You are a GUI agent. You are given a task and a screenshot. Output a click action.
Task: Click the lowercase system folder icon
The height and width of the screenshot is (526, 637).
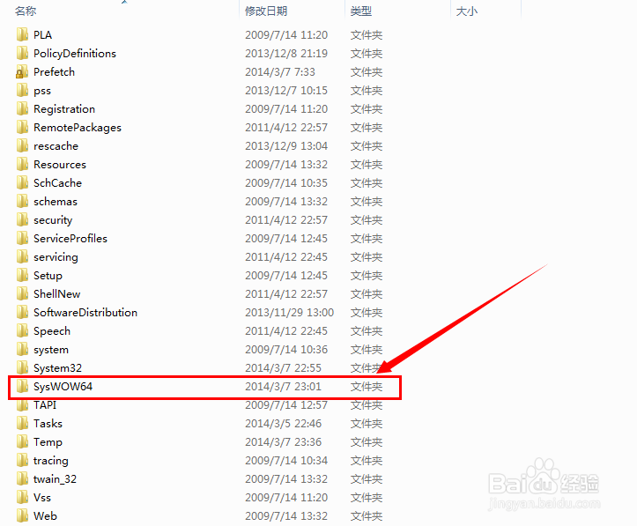point(22,349)
